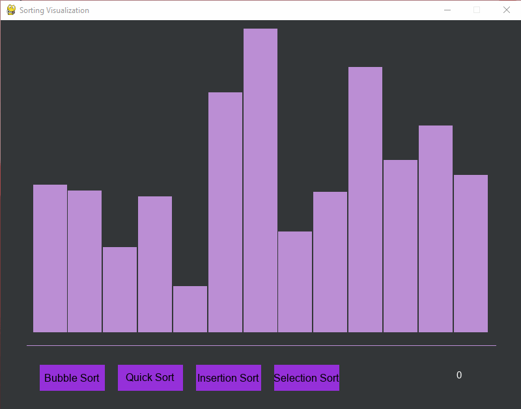
Task: Start the Bubble Sort algorithm
Action: [x=72, y=378]
